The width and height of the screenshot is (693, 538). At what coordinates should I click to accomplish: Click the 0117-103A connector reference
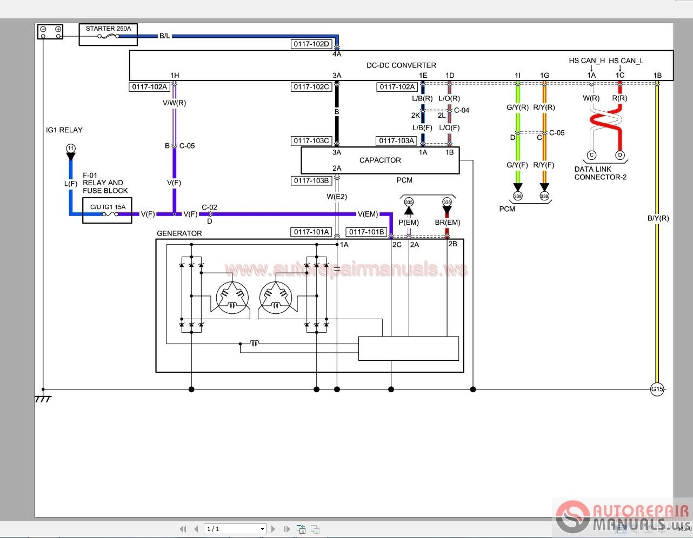coord(397,140)
